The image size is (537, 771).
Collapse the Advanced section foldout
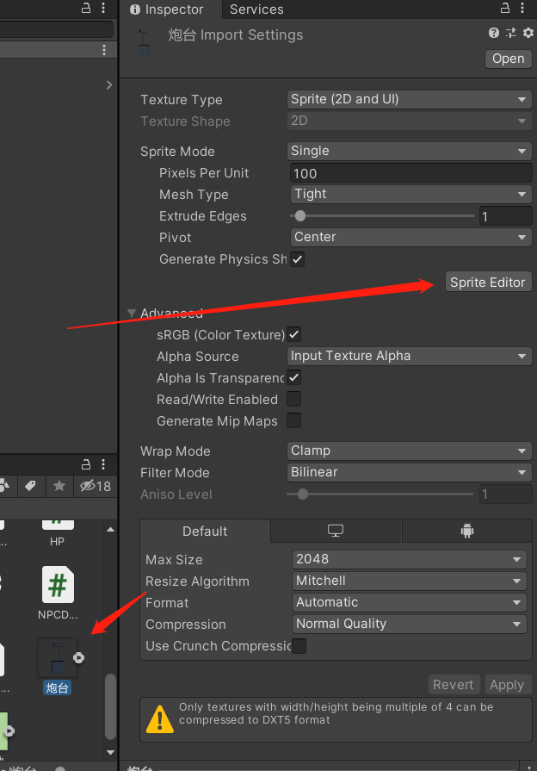[x=131, y=313]
